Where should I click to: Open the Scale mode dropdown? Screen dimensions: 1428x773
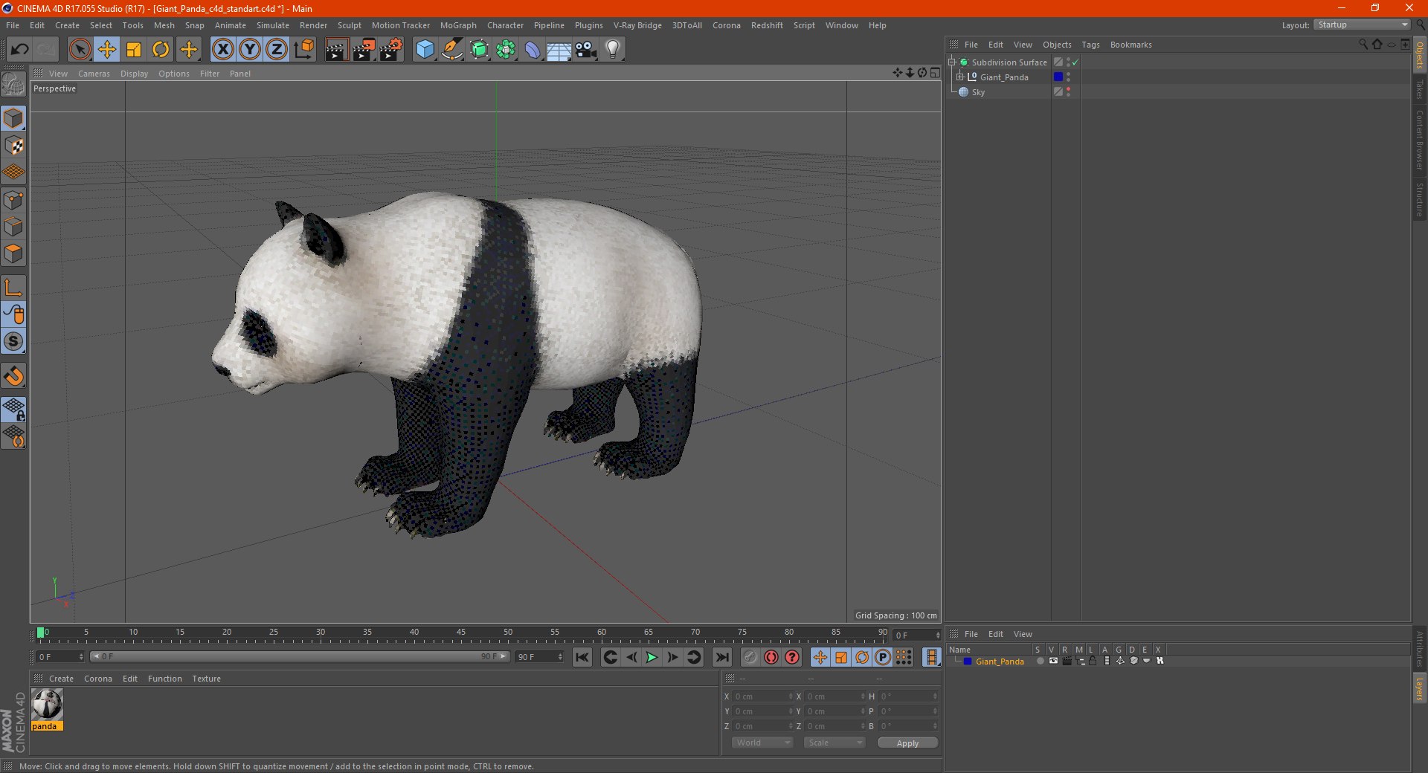point(834,743)
